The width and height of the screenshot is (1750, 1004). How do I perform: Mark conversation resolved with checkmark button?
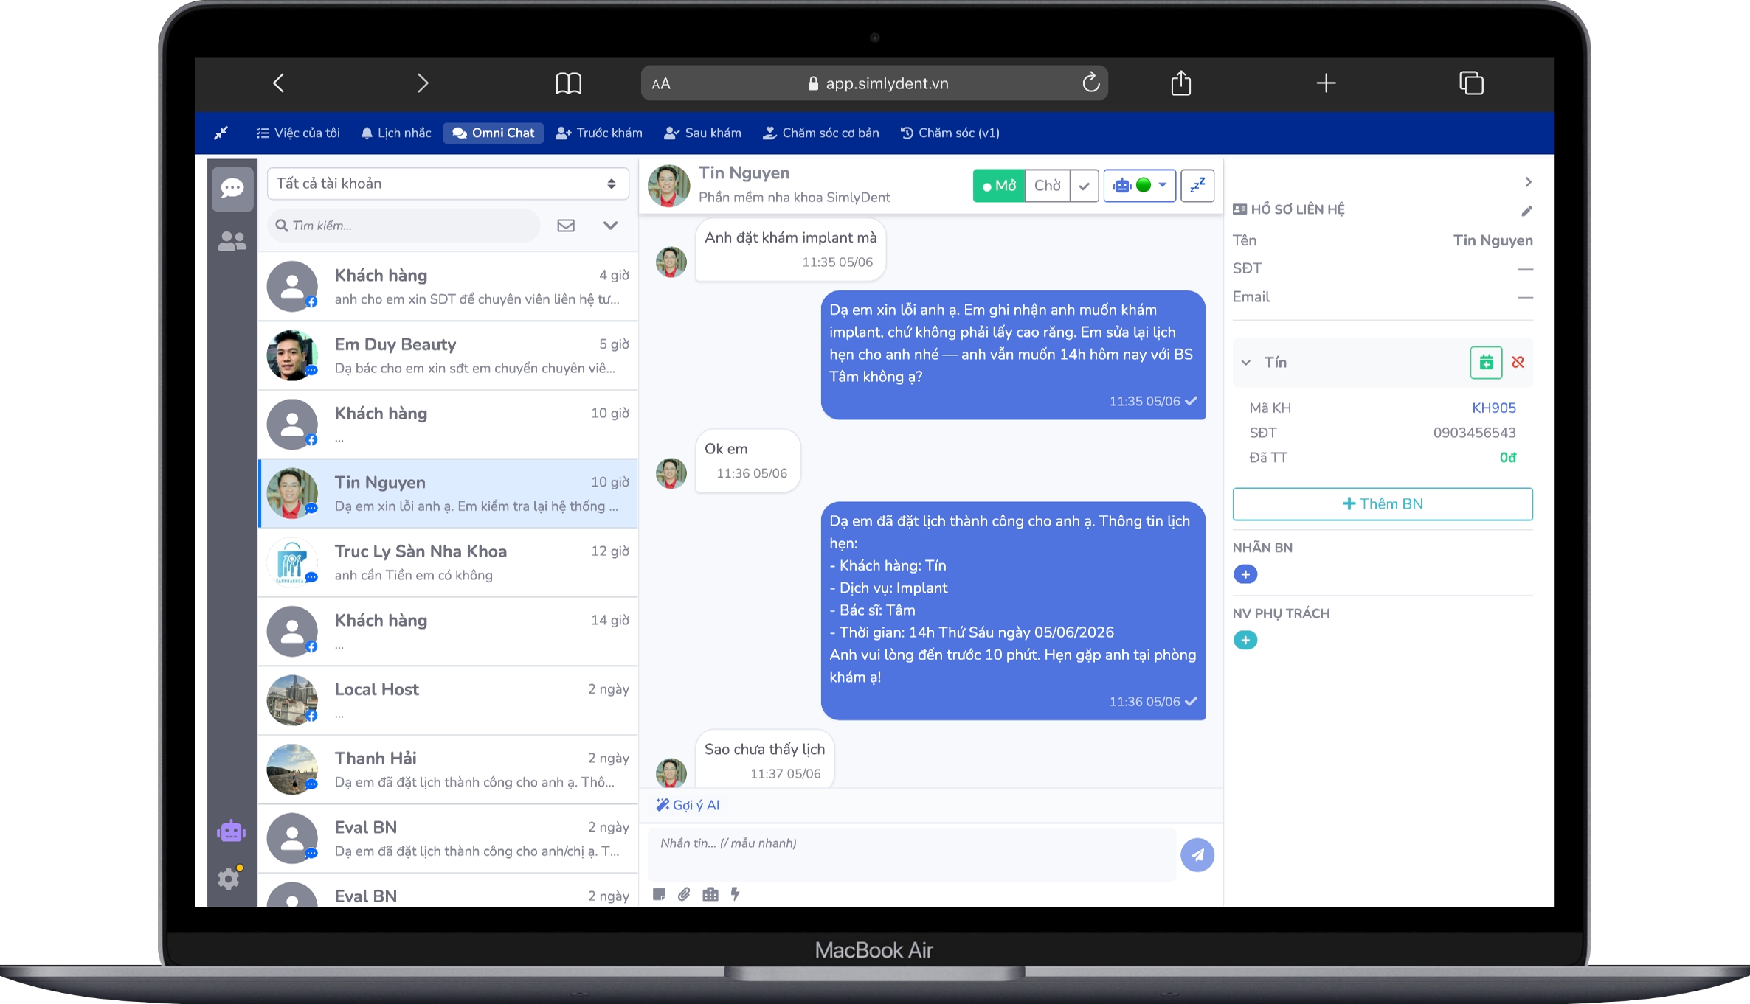coord(1084,186)
